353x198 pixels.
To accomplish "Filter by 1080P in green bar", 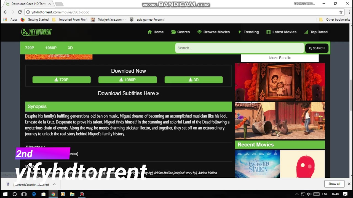I will point(51,48).
